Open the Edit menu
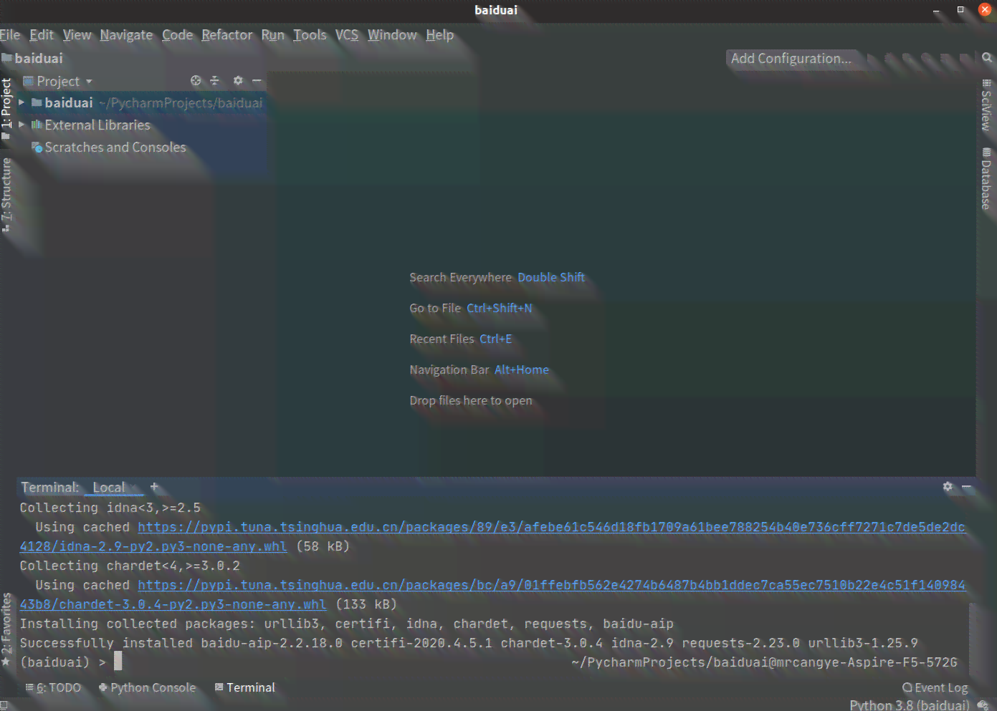 click(42, 35)
